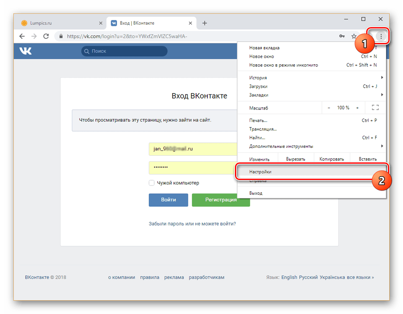Image resolution: width=403 pixels, height=314 pixels.
Task: Open все языки » language list
Action: [x=360, y=277]
